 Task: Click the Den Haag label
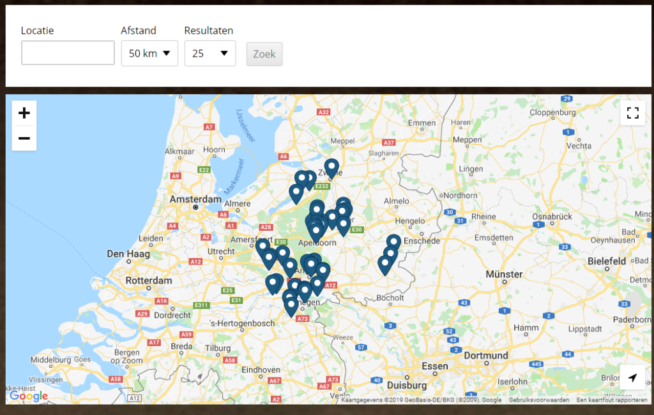click(128, 254)
